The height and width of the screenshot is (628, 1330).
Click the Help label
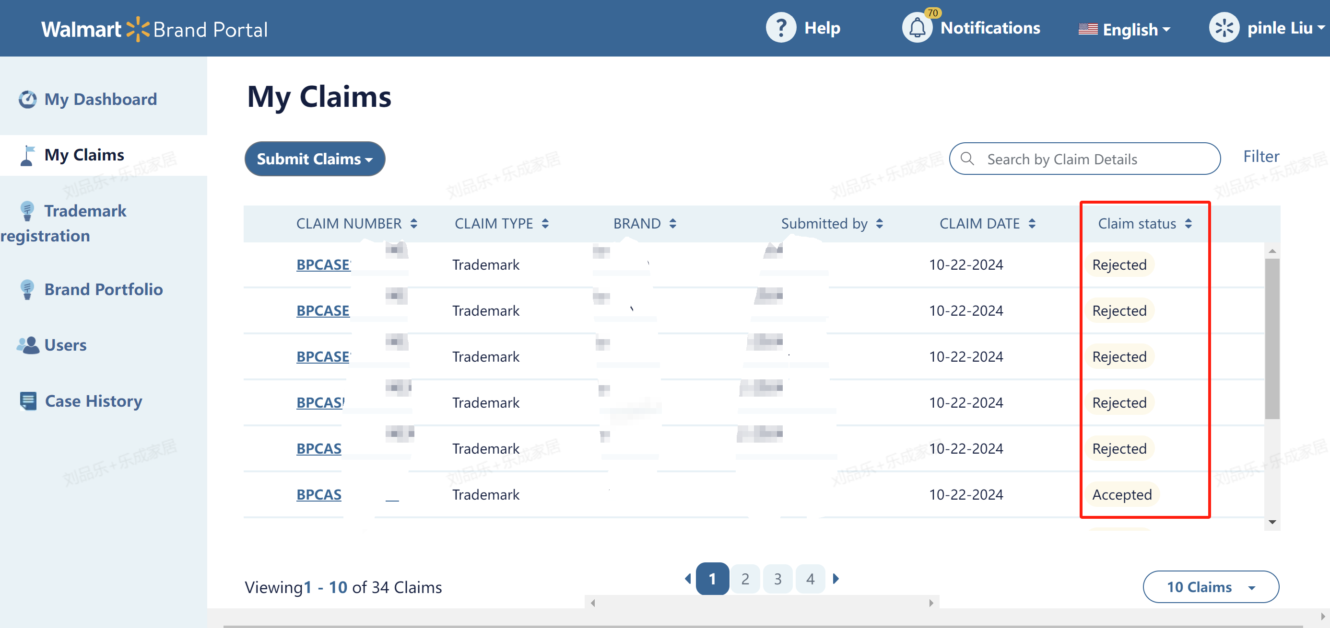823,28
